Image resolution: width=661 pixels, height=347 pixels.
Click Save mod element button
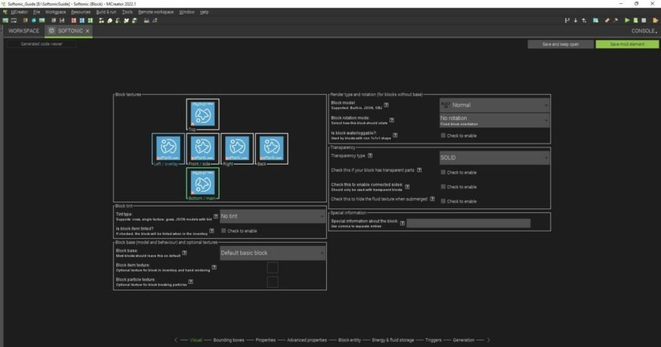627,45
